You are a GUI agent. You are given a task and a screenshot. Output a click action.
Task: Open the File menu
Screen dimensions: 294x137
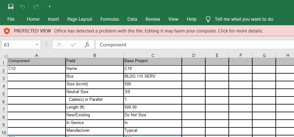11,19
